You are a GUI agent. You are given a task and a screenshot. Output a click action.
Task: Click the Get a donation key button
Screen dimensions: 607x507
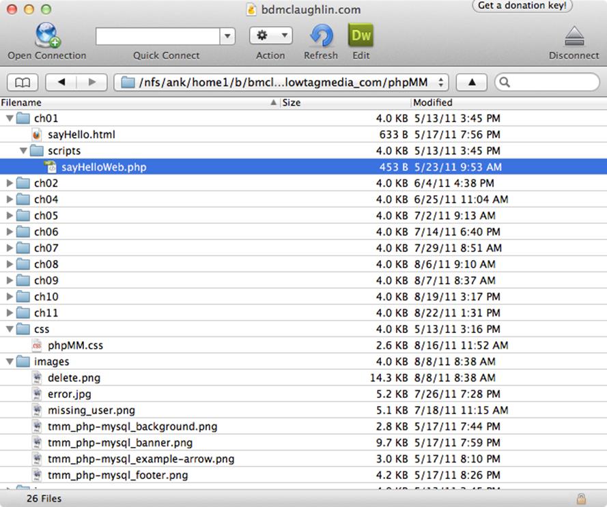click(x=522, y=5)
